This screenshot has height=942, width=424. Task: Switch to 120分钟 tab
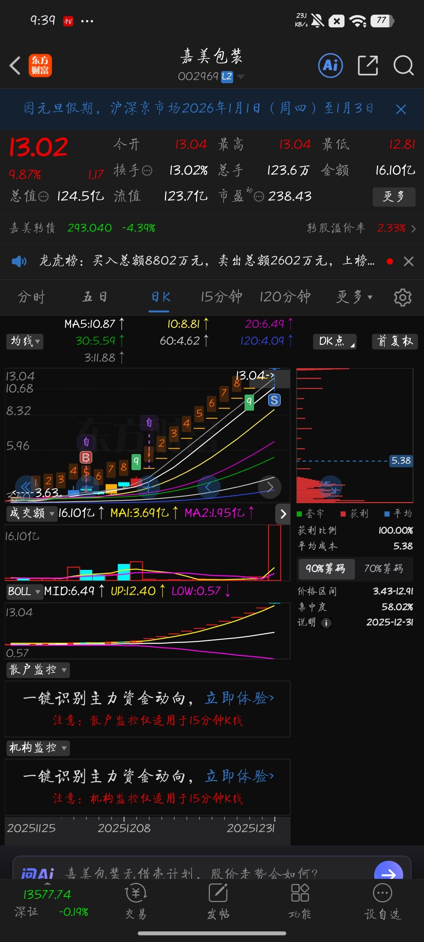click(285, 297)
